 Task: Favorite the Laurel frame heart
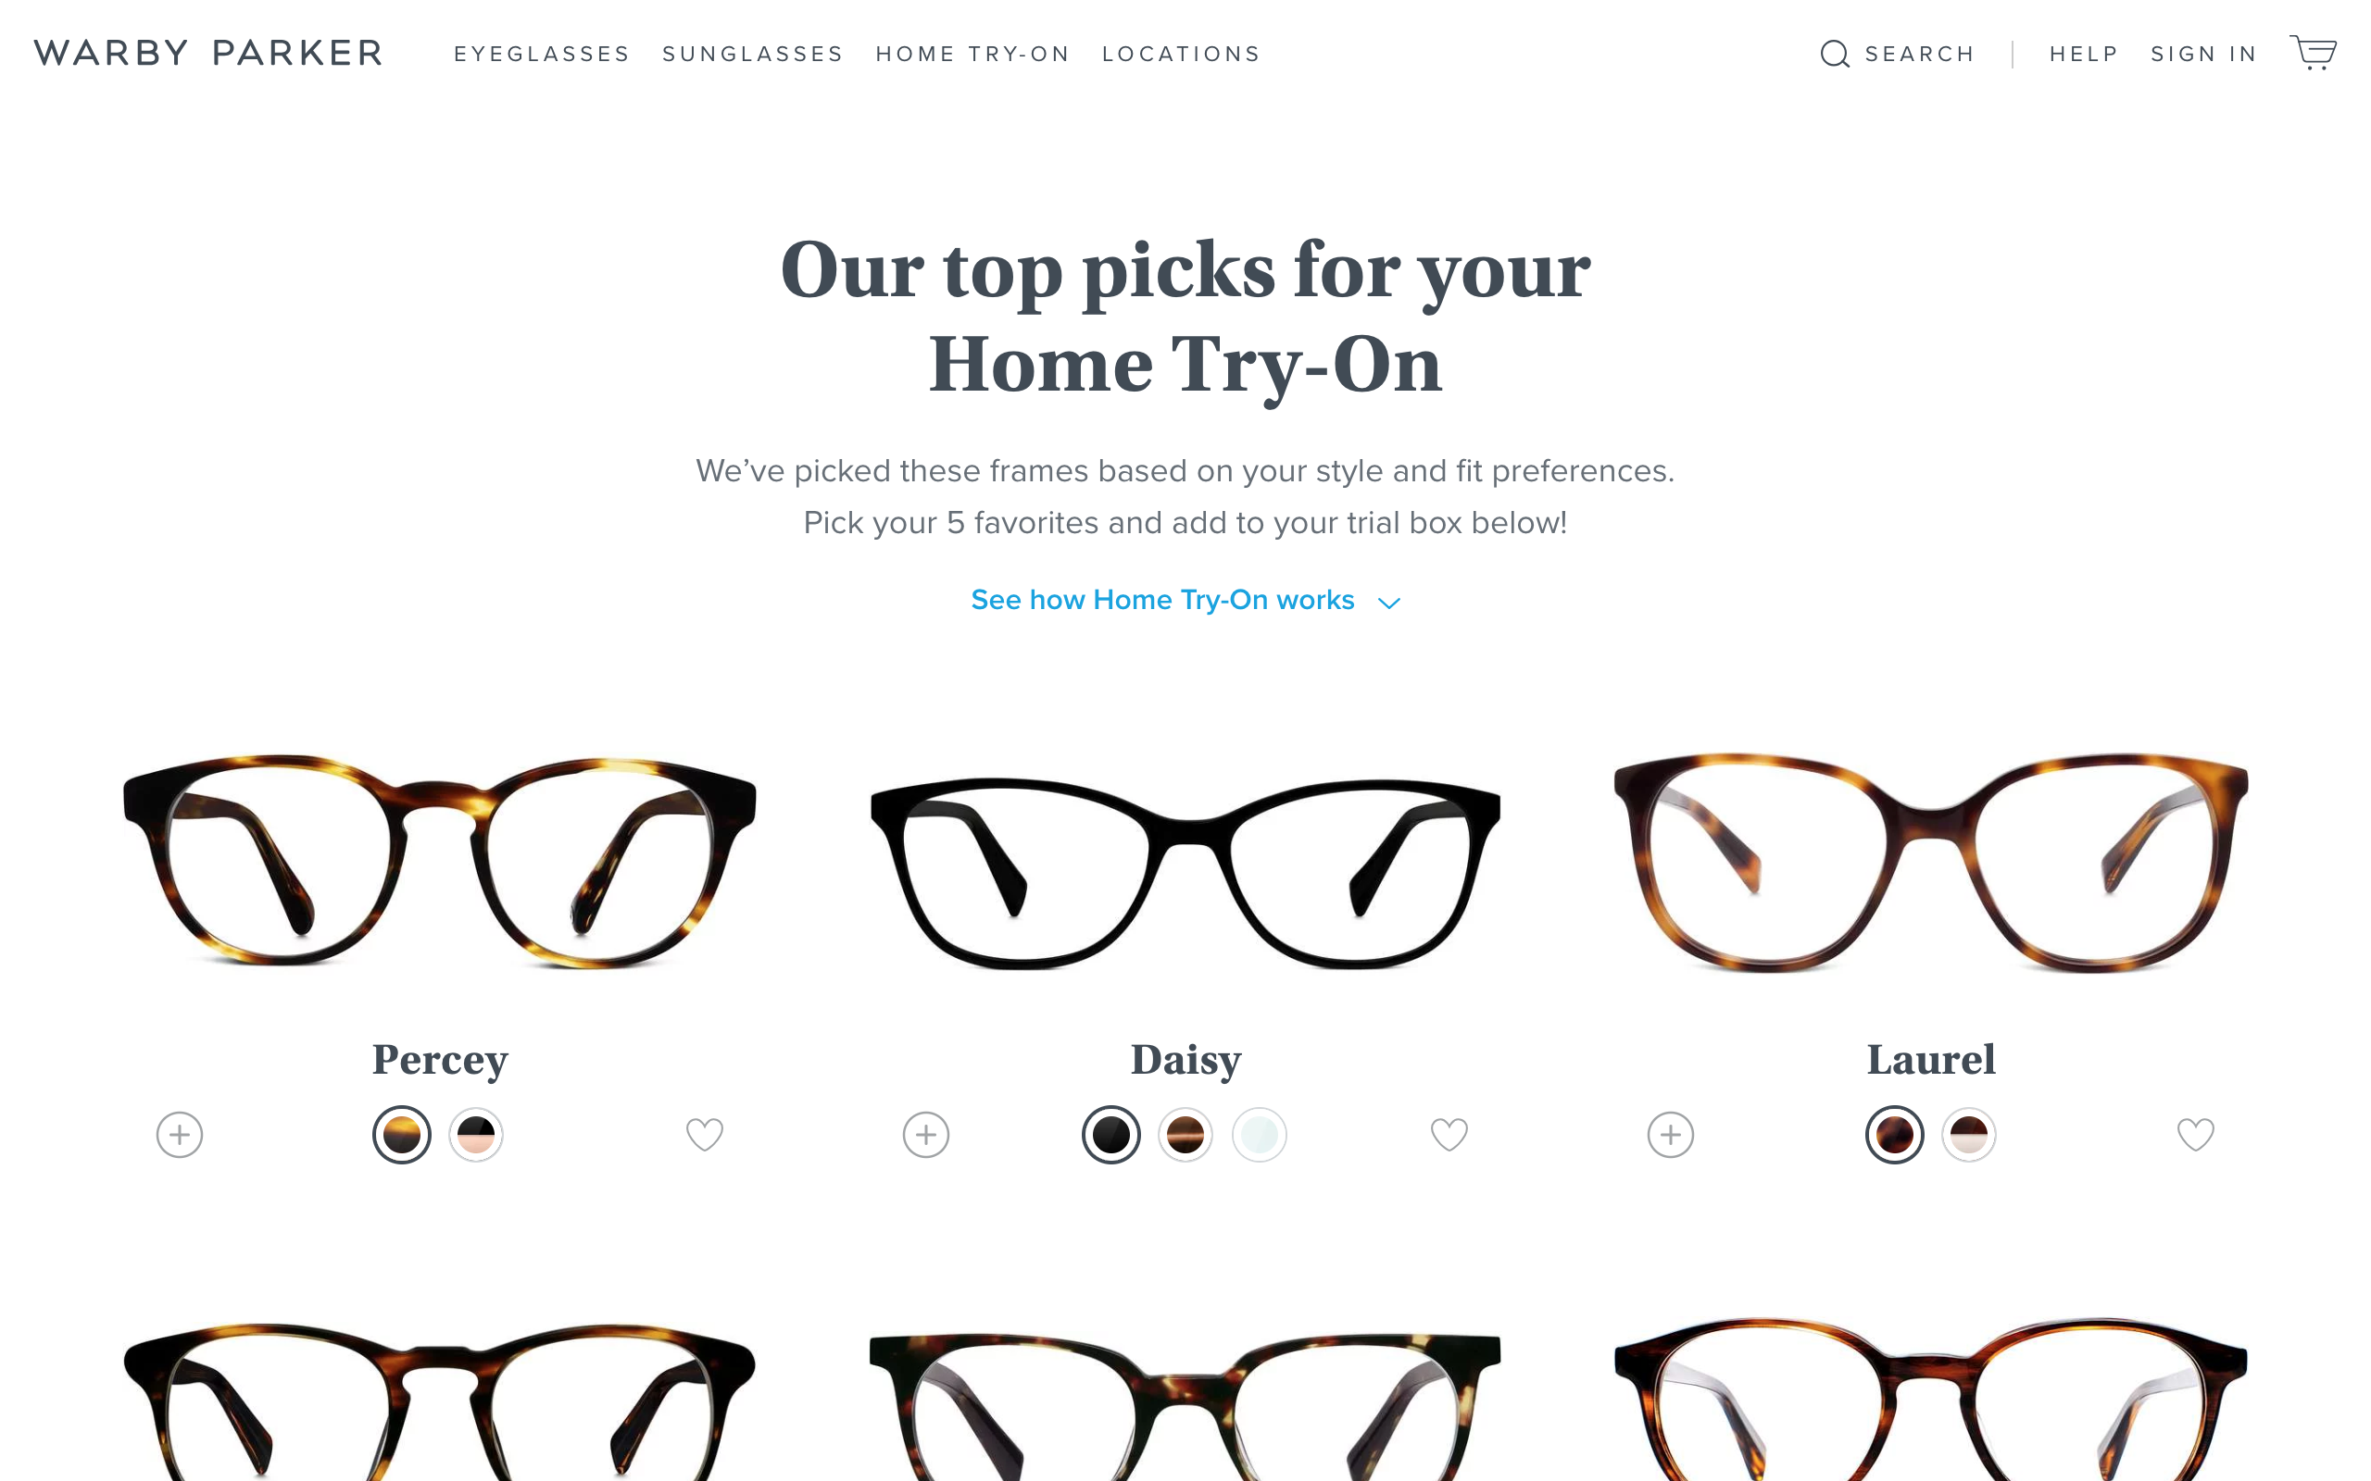(x=2196, y=1134)
